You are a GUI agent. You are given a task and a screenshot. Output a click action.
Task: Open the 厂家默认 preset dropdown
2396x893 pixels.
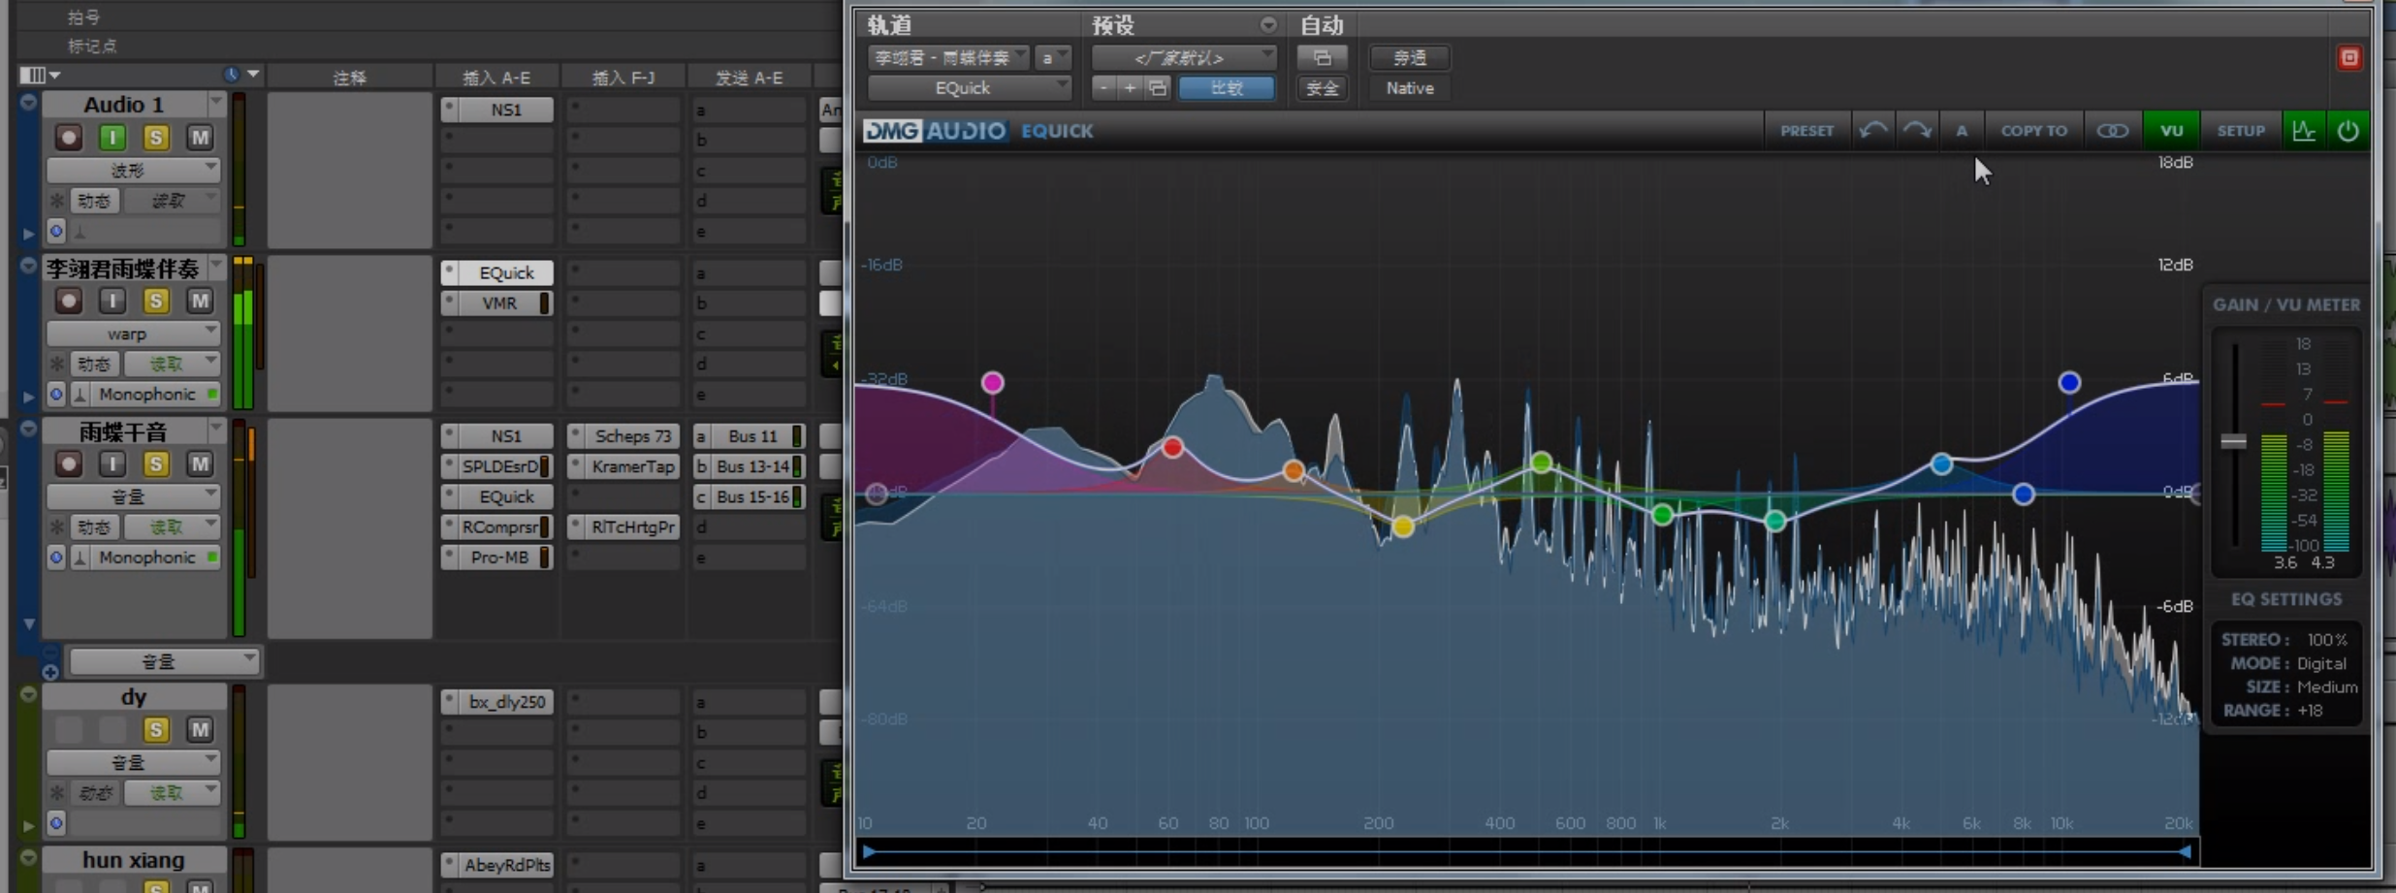(1183, 58)
